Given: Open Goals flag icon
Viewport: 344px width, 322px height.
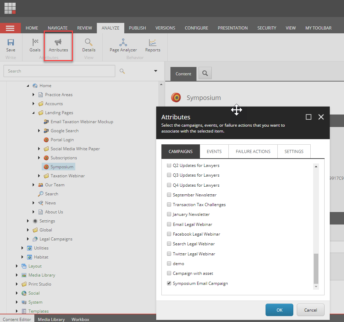Looking at the screenshot, I should (35, 42).
